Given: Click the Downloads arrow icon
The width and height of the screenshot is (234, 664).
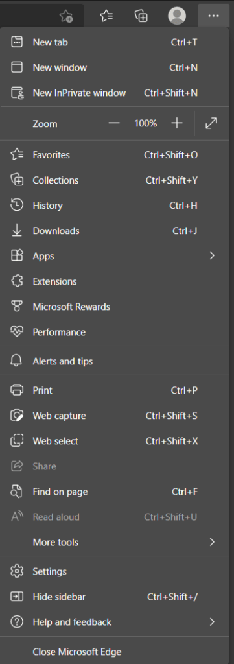Looking at the screenshot, I should (16, 231).
